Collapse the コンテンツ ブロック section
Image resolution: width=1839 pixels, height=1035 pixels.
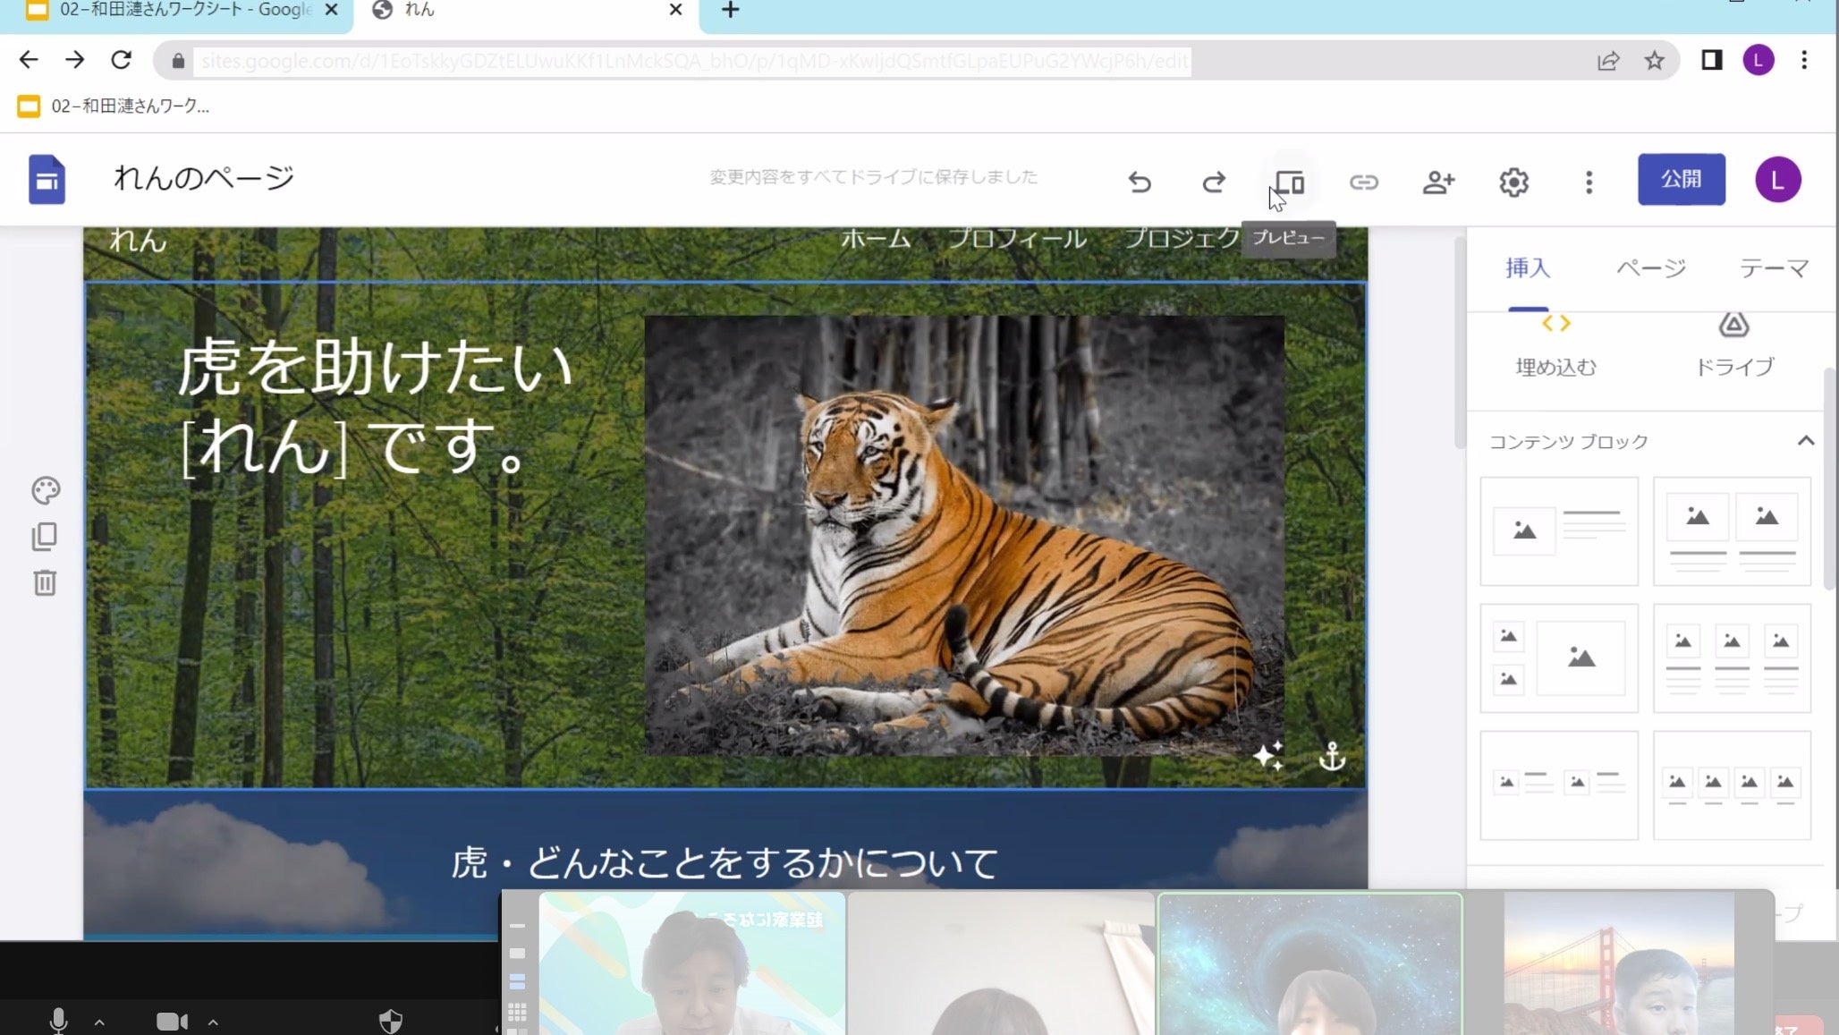[1805, 441]
